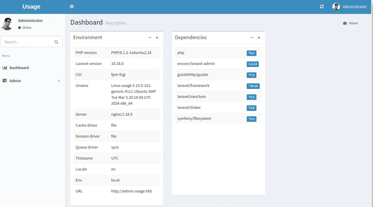This screenshot has width=373, height=207.
Task: Click the search magnifier icon
Action: (x=56, y=42)
